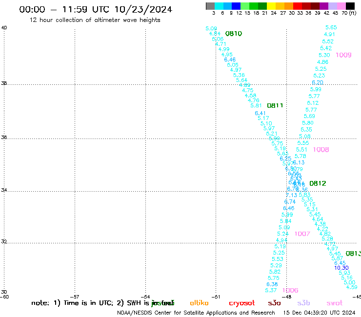361x317 pixels.
Task: Select the pink swot label 1006
Action: tap(290, 291)
